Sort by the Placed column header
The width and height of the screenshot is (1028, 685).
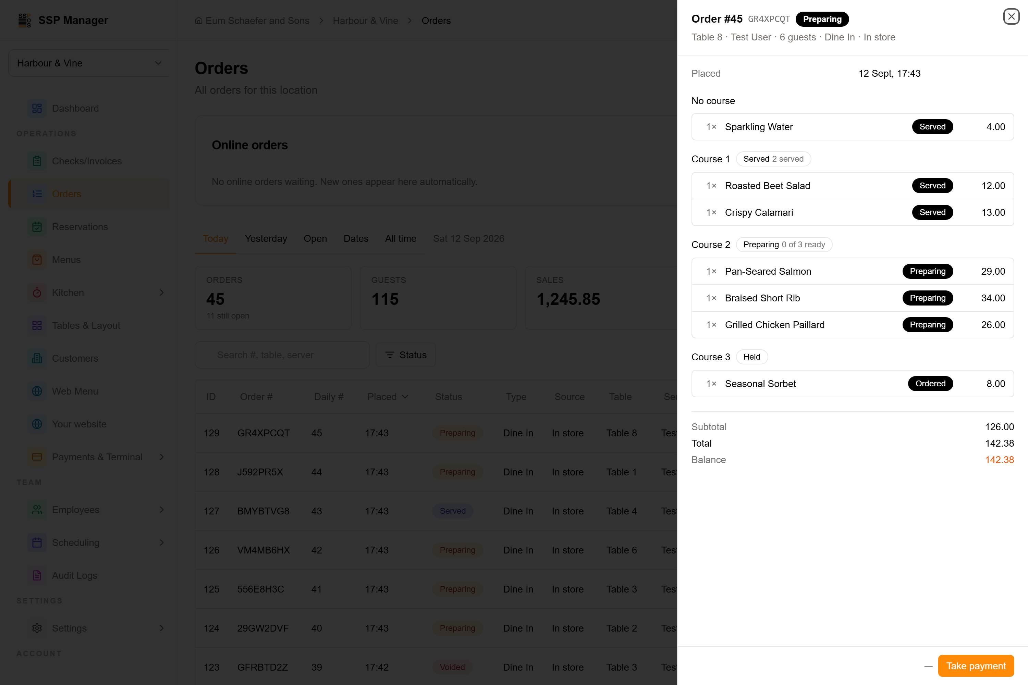388,397
